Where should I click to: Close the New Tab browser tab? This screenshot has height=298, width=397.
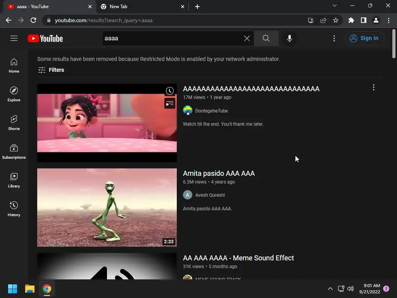click(183, 7)
